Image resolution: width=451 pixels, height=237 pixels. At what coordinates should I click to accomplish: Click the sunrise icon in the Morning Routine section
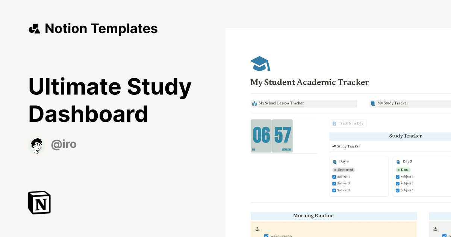(257, 228)
